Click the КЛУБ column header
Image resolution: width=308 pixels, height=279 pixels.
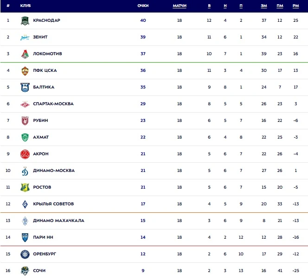26,6
